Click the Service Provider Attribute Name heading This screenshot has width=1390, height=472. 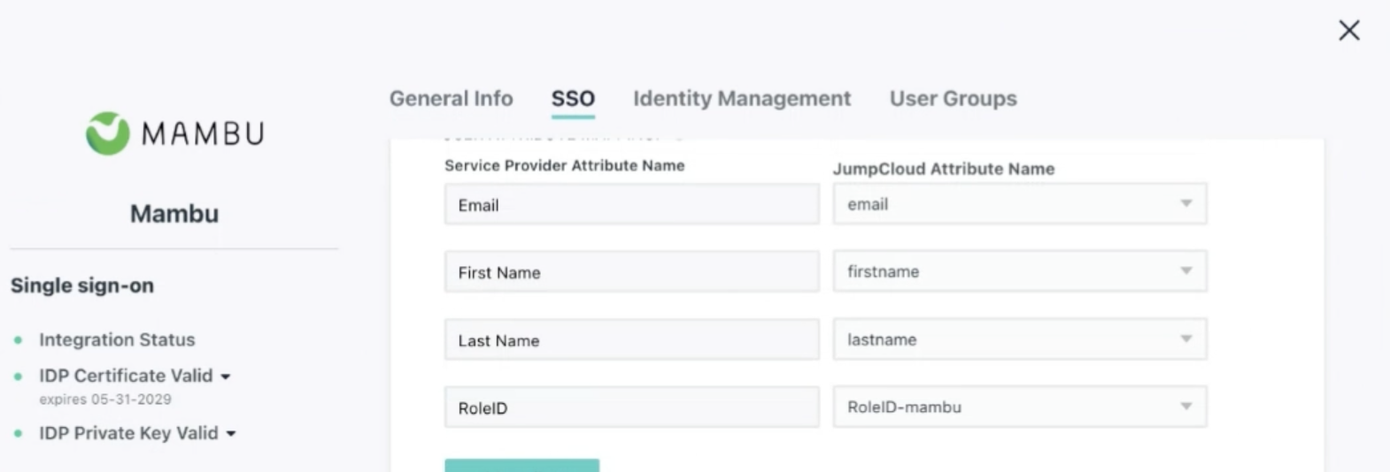[565, 165]
